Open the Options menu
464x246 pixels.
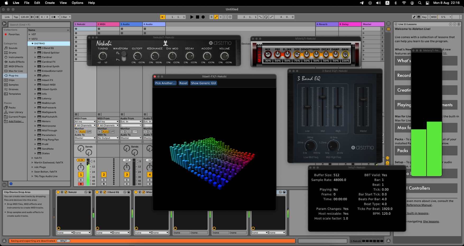[x=77, y=3]
